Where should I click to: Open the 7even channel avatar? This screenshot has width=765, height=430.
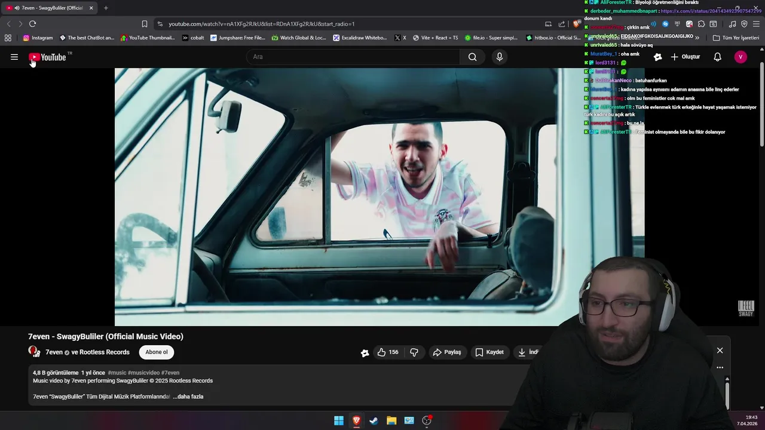(x=33, y=352)
